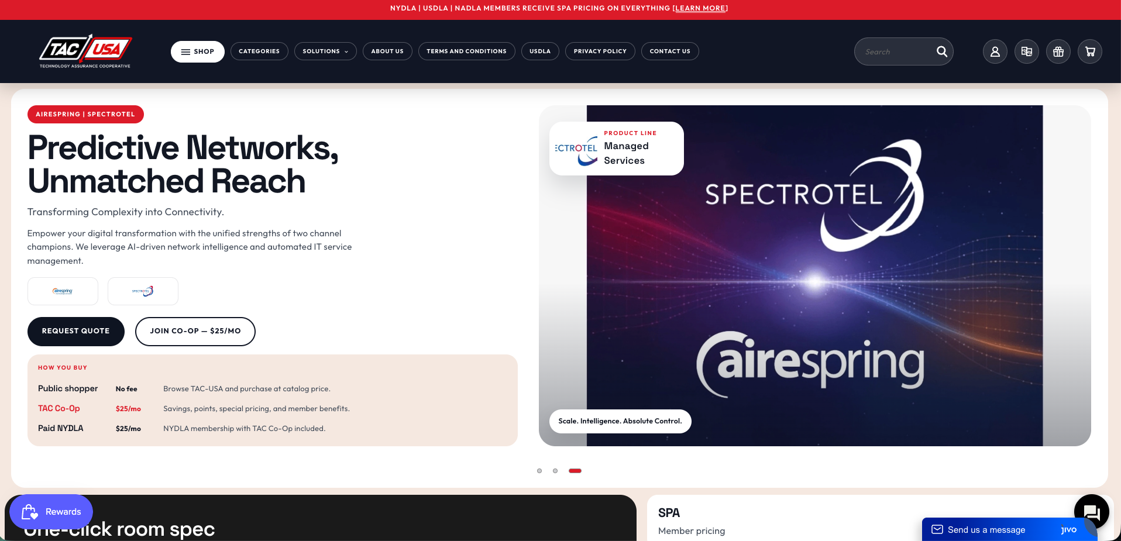Click the Scale. Intelligence. Absolute Control. caption
Screen dimensions: 1121x541
pyautogui.click(x=620, y=421)
